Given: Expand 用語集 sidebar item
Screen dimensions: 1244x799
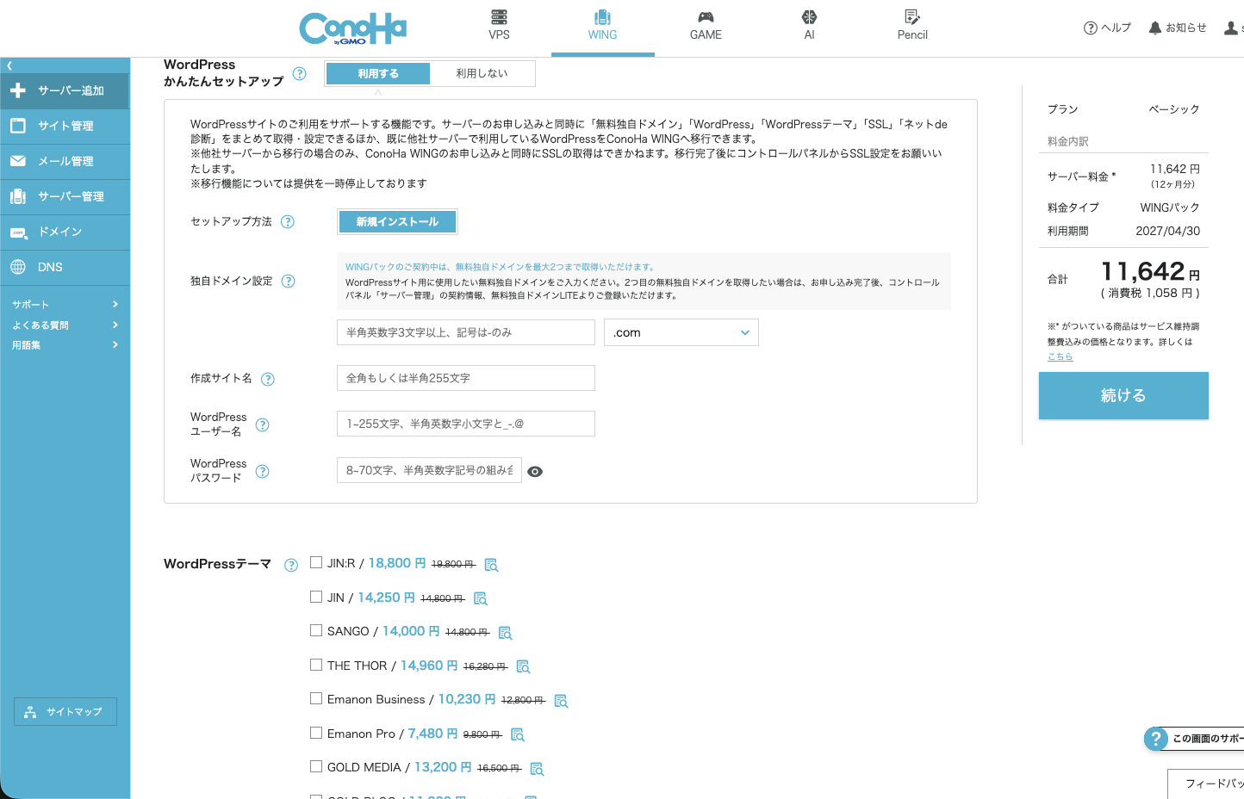Looking at the screenshot, I should point(65,345).
